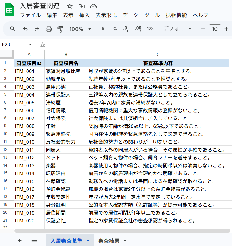Screen dimensions: 232x246
Task: Select column B header
Action: [x=66, y=55]
